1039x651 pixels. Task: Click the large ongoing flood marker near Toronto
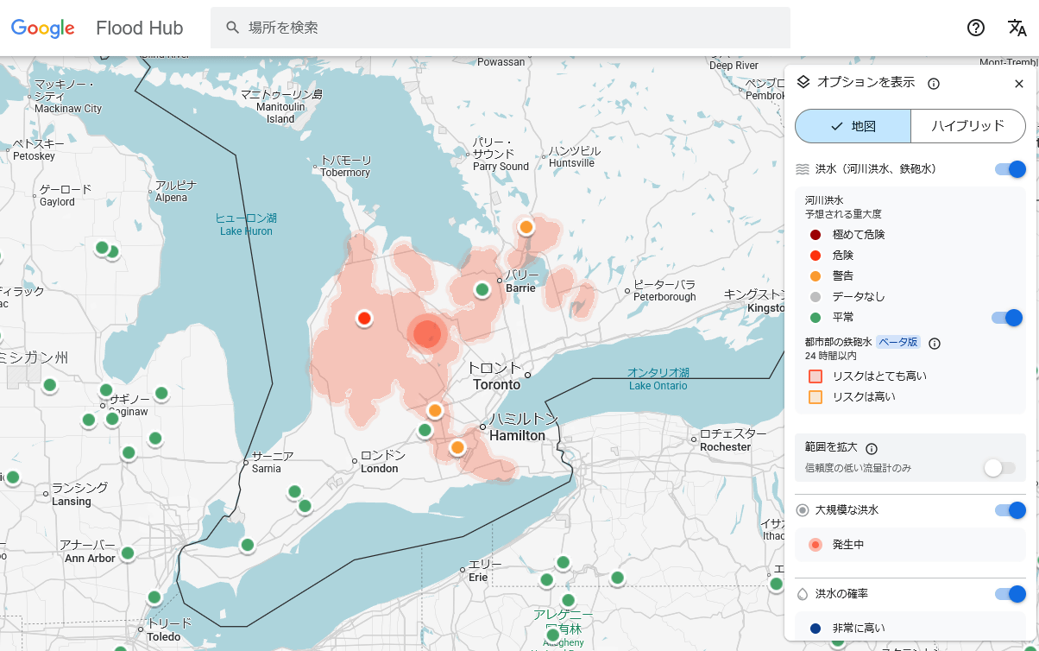coord(427,333)
